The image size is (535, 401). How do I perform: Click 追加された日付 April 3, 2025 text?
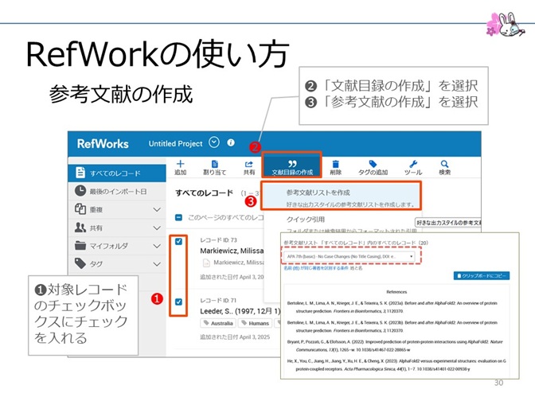[235, 337]
